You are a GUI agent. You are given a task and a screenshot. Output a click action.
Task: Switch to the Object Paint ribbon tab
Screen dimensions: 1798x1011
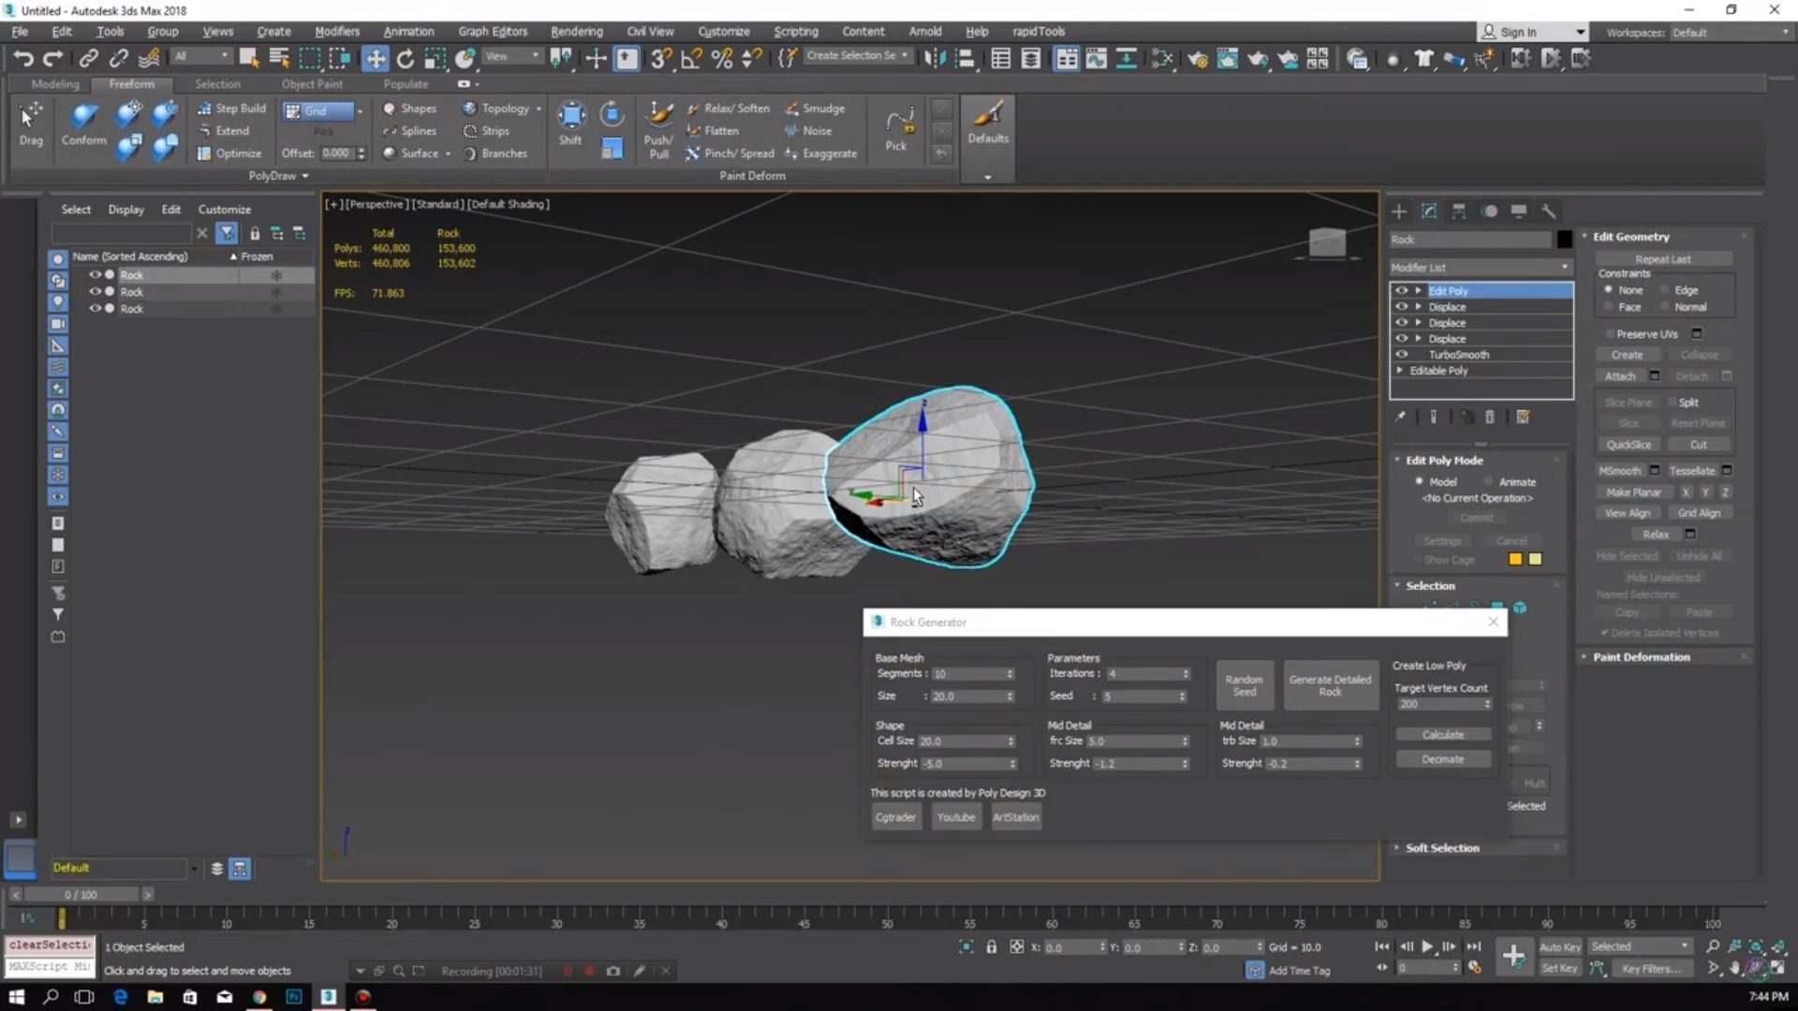point(312,84)
